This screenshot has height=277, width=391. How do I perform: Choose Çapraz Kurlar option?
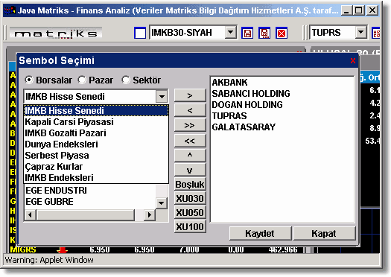96,167
